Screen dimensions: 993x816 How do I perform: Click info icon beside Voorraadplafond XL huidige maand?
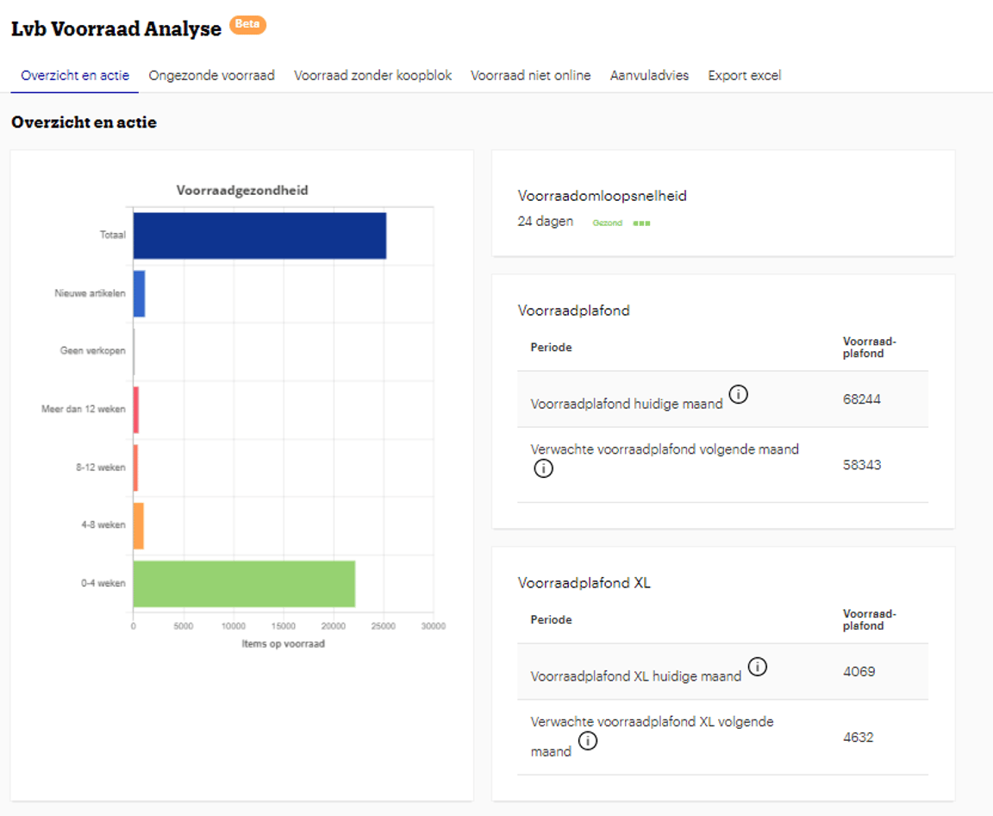pyautogui.click(x=757, y=667)
